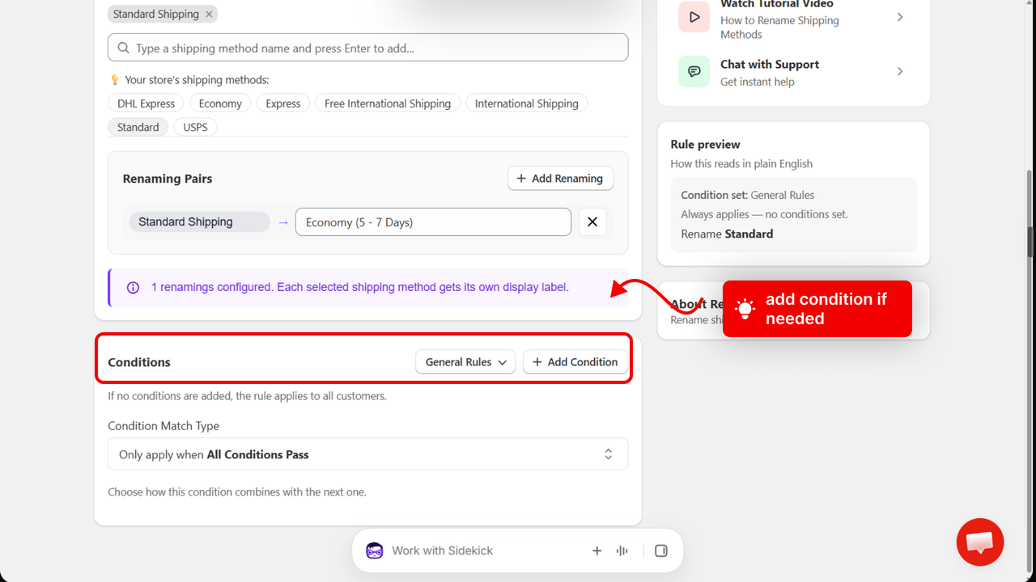Screen dimensions: 1036x582
Task: Click the lightbulb icon beside store's shipping methods
Action: tap(114, 80)
